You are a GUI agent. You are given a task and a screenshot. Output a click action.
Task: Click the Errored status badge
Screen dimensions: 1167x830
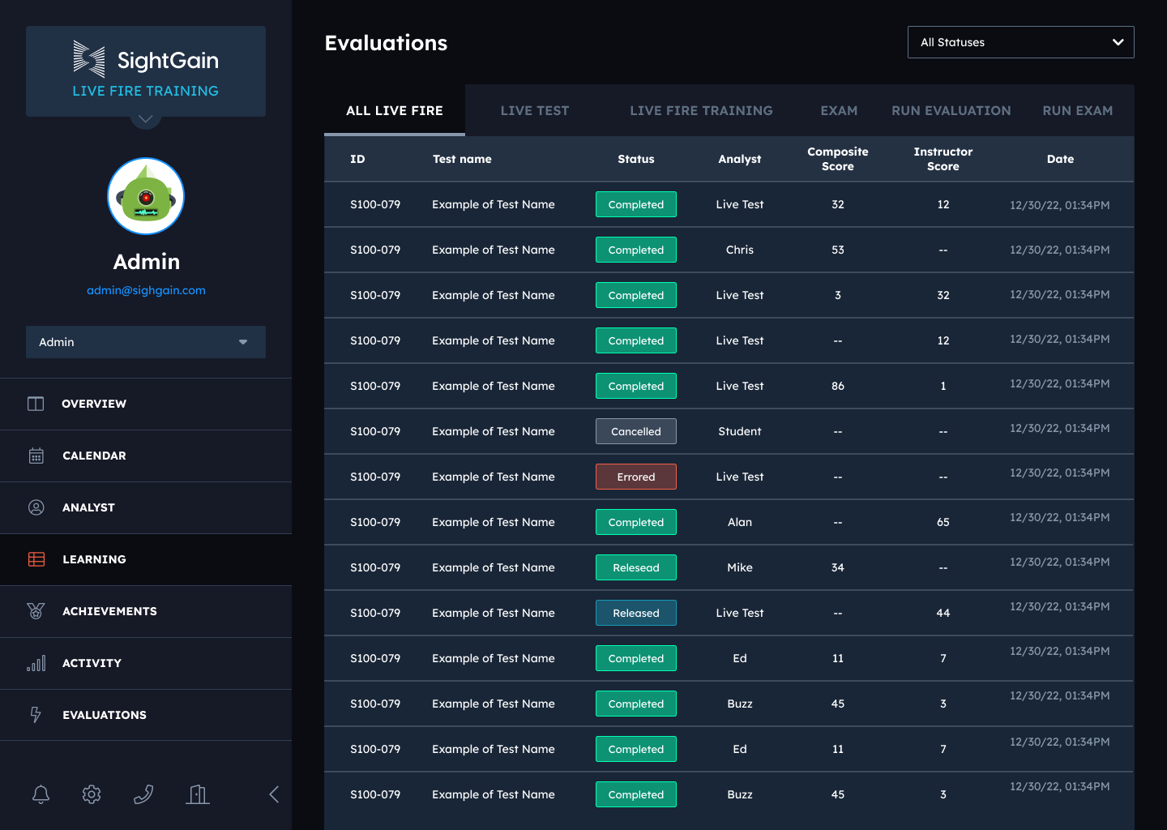[636, 477]
